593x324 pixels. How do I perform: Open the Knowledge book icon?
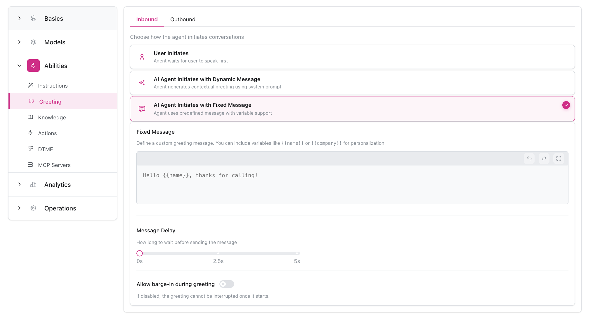click(x=30, y=117)
